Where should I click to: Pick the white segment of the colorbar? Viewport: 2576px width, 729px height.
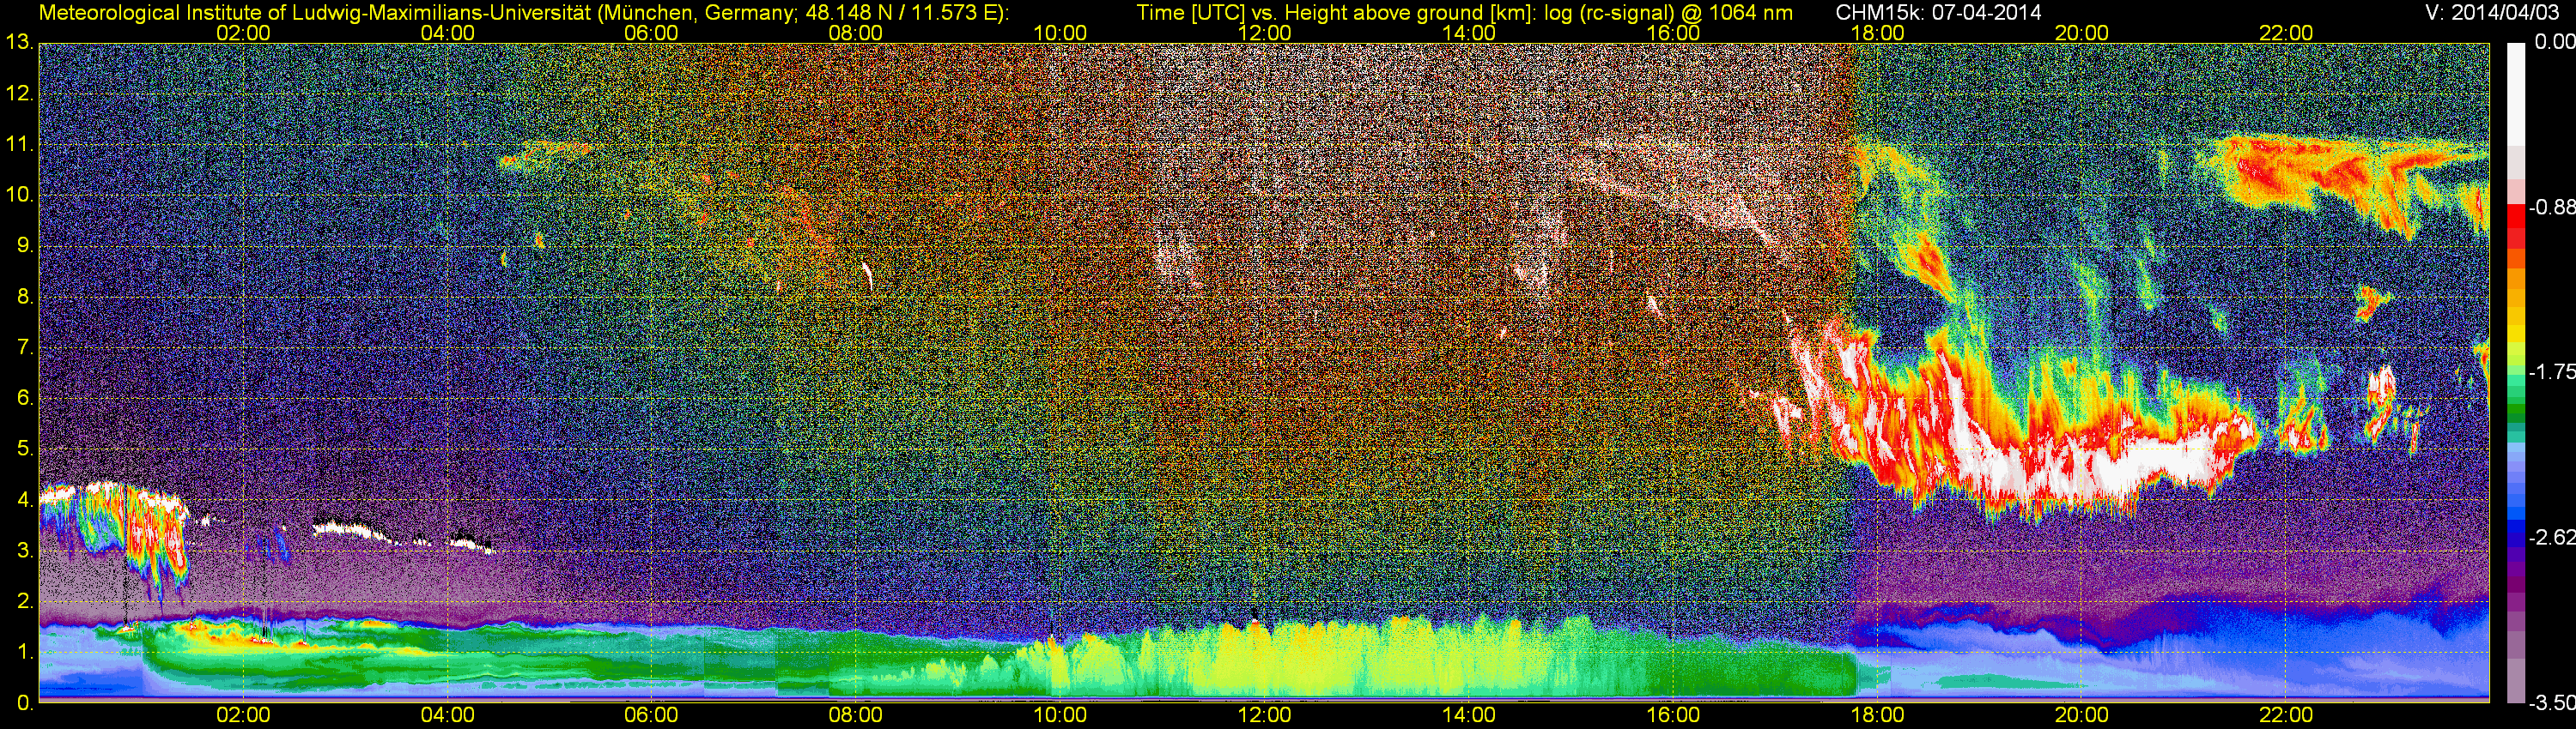(2516, 95)
